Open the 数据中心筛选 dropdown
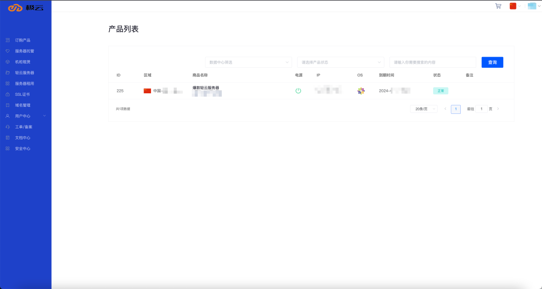The height and width of the screenshot is (289, 542). pos(248,62)
